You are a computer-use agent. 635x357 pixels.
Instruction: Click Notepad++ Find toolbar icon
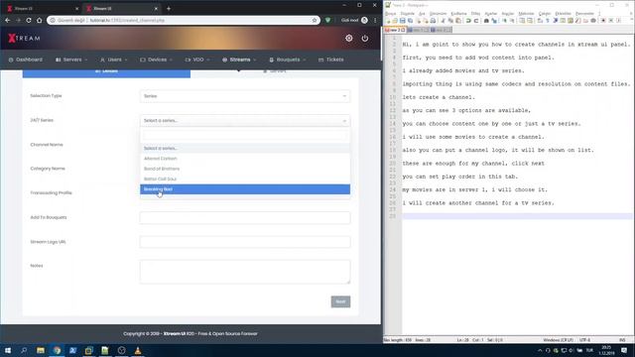click(x=486, y=21)
